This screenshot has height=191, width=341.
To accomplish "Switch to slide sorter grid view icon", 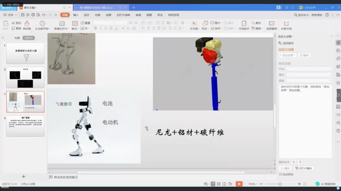I will point(219,184).
